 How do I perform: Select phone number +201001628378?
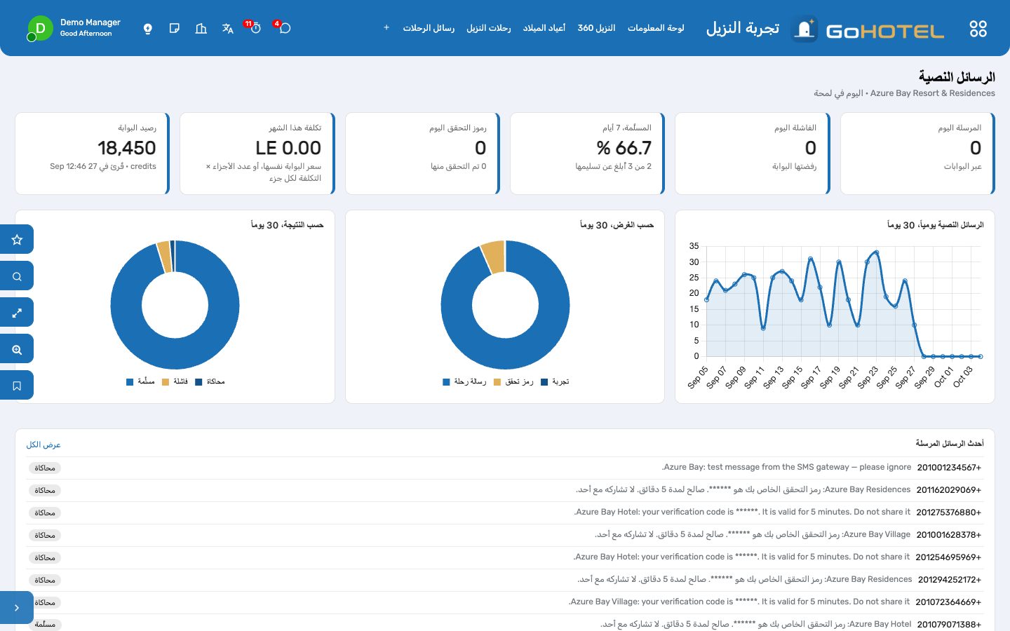(949, 535)
